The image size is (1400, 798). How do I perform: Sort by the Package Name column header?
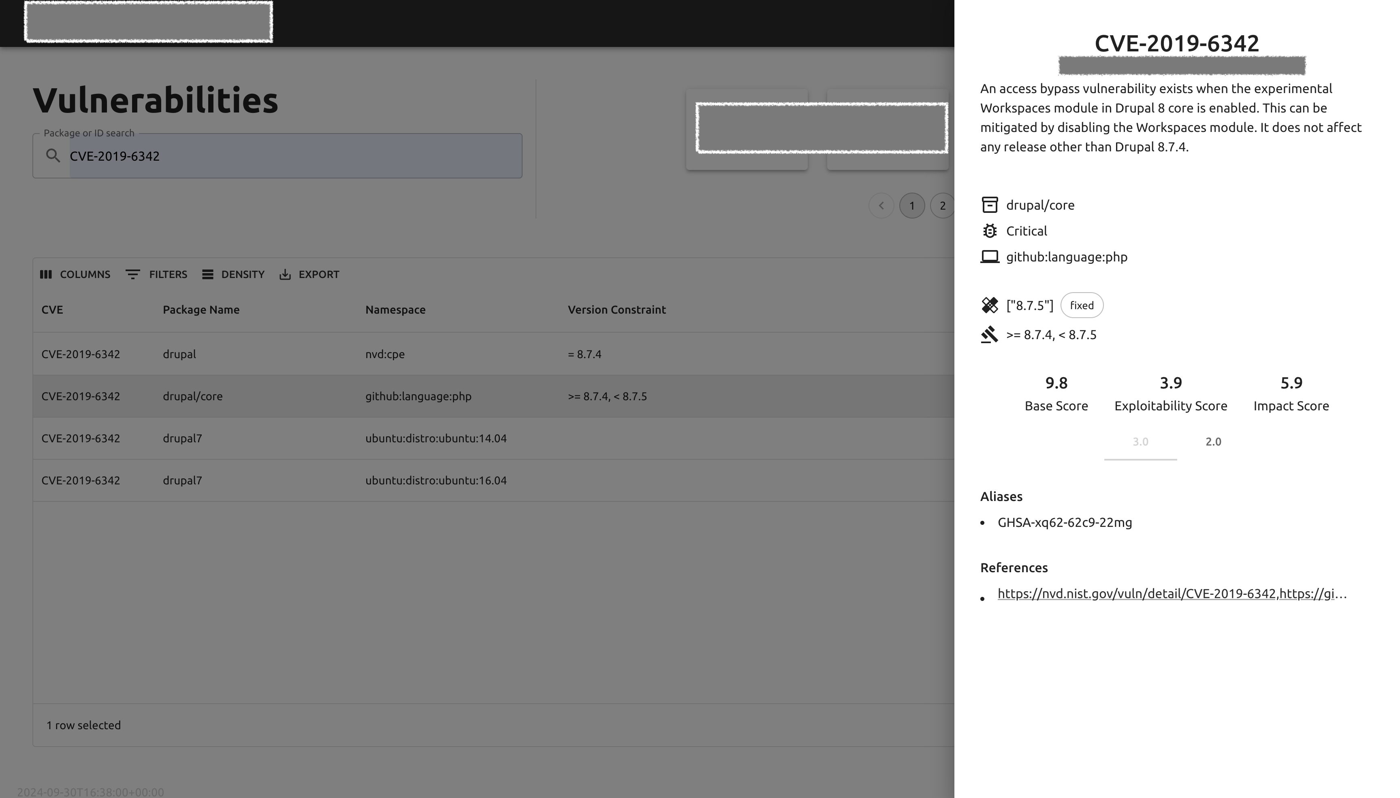(x=201, y=310)
